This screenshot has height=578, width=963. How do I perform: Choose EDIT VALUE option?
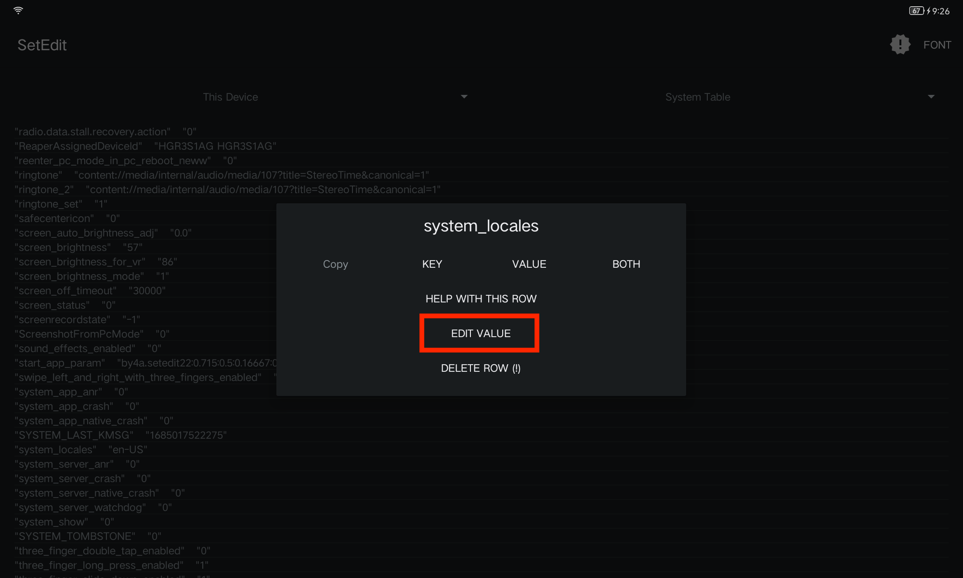(480, 333)
